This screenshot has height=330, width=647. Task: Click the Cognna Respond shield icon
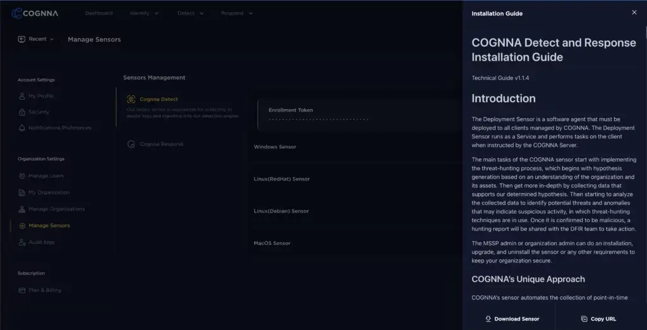coord(131,144)
